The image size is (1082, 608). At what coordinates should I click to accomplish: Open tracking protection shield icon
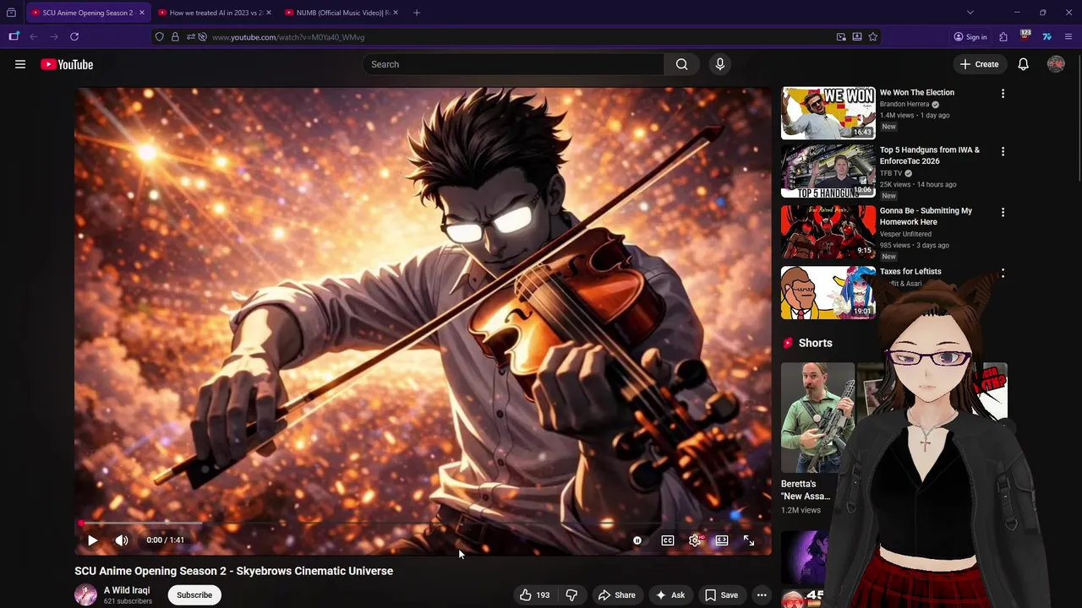[x=161, y=37]
